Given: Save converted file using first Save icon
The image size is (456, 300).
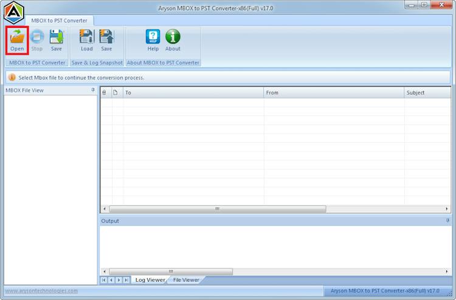Looking at the screenshot, I should [56, 40].
